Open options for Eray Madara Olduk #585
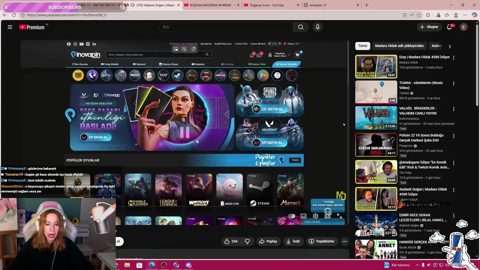Image resolution: width=480 pixels, height=270 pixels. [454, 58]
